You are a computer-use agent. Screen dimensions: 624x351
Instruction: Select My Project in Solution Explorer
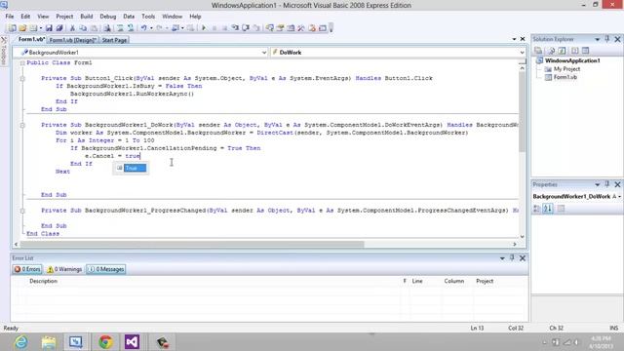[x=566, y=69]
